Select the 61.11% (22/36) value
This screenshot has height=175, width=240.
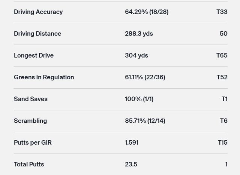coord(145,77)
